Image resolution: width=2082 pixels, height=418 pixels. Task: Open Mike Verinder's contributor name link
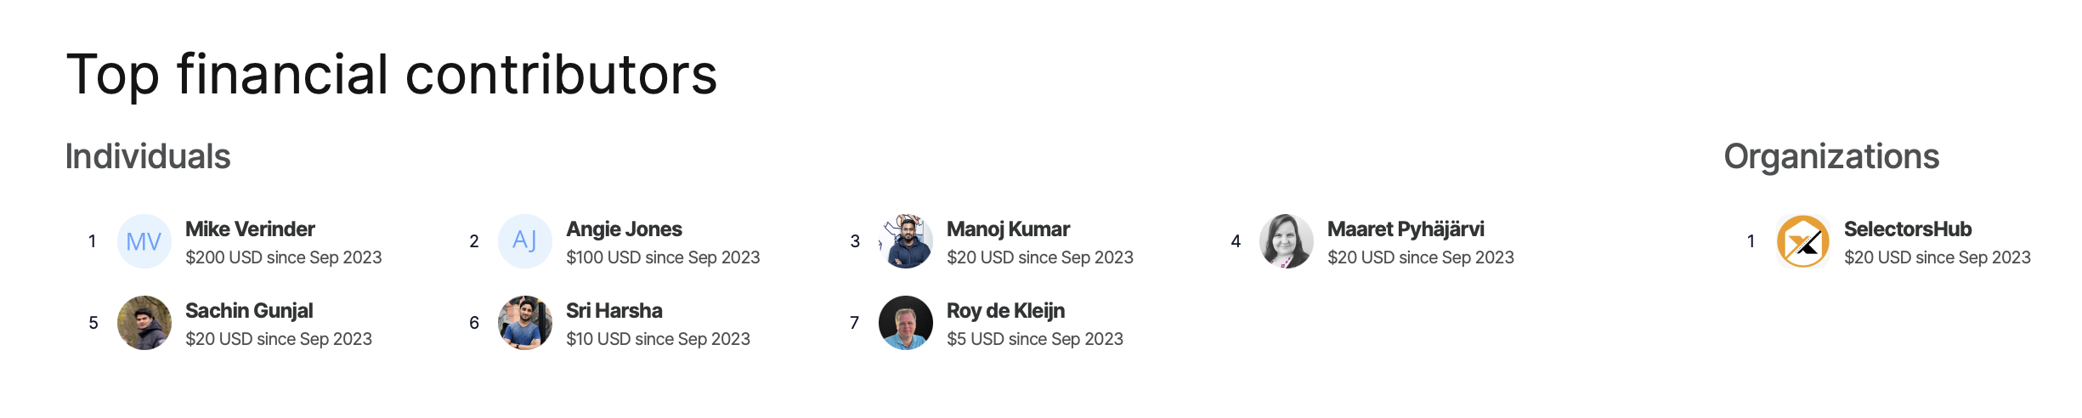click(x=250, y=229)
